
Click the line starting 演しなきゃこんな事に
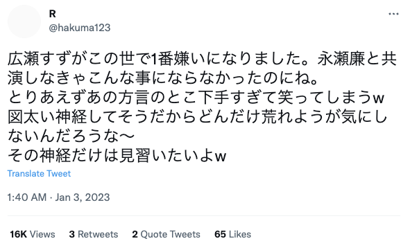tap(163, 78)
